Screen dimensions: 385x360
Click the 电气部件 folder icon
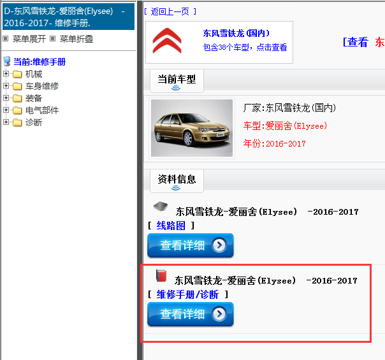(17, 110)
